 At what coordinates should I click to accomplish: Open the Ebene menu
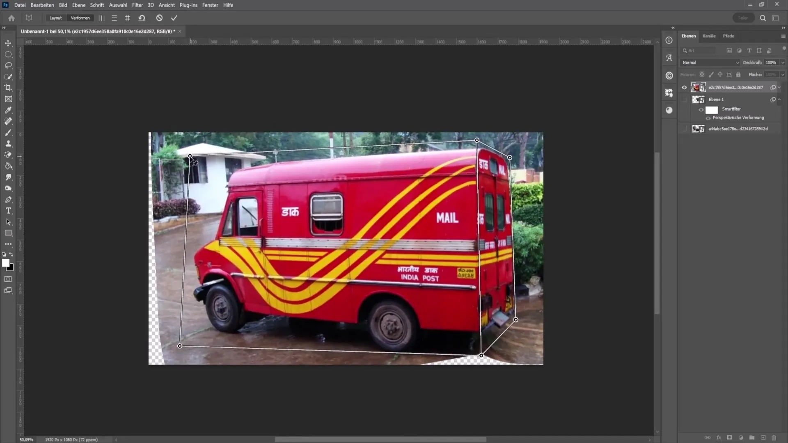point(79,5)
